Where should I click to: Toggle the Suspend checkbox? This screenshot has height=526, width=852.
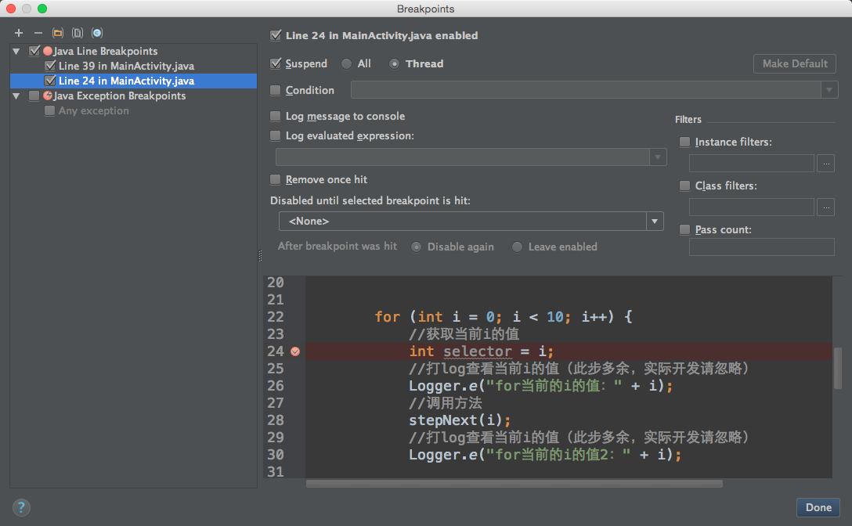tap(276, 63)
